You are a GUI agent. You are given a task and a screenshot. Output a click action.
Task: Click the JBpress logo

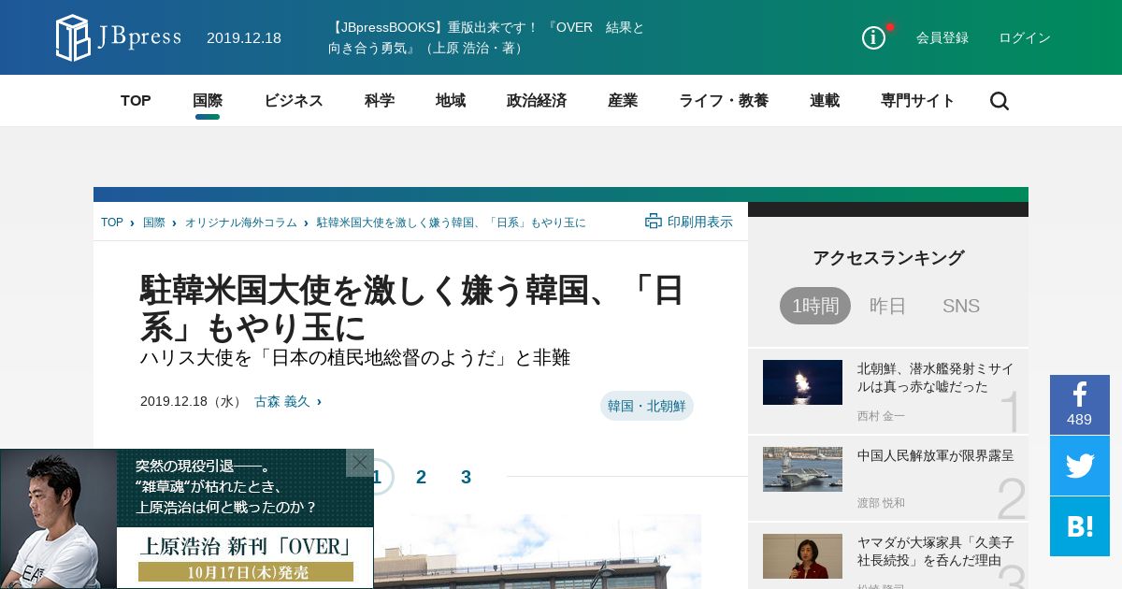click(118, 37)
